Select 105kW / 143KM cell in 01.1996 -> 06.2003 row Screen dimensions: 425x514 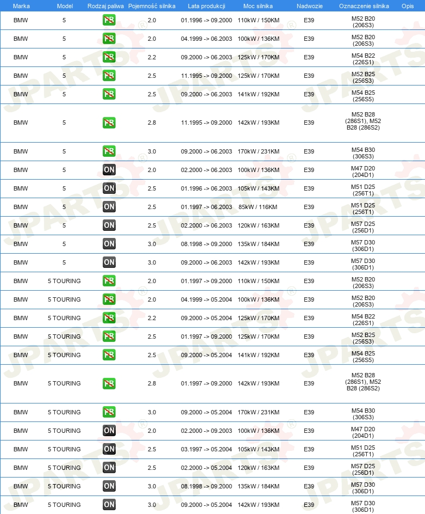(x=259, y=188)
